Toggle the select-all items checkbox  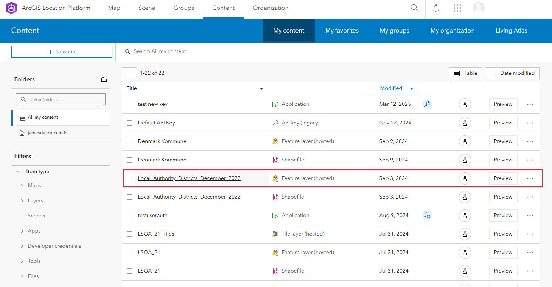click(129, 73)
